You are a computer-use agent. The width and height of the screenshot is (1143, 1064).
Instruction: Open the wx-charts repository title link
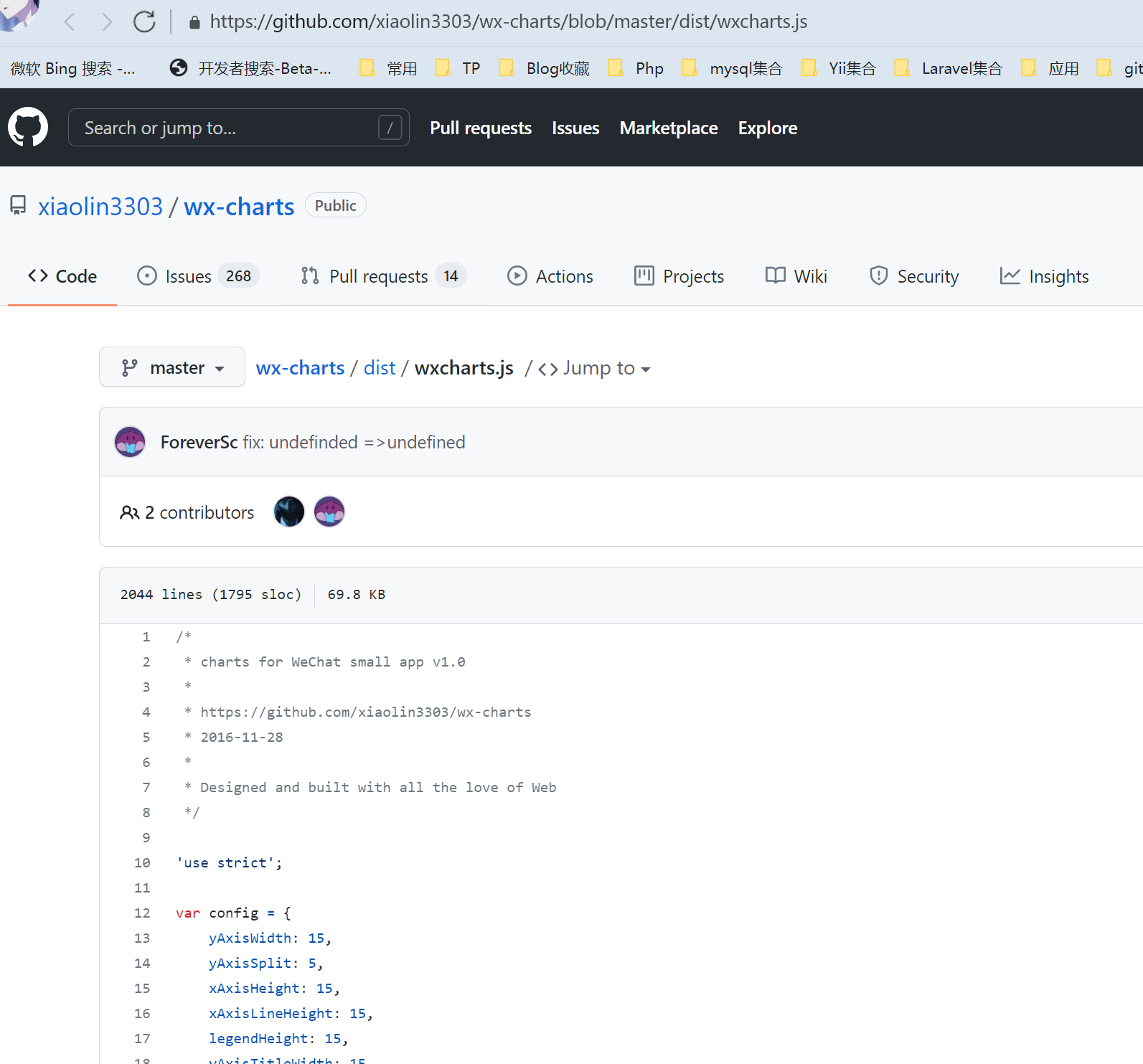coord(239,207)
